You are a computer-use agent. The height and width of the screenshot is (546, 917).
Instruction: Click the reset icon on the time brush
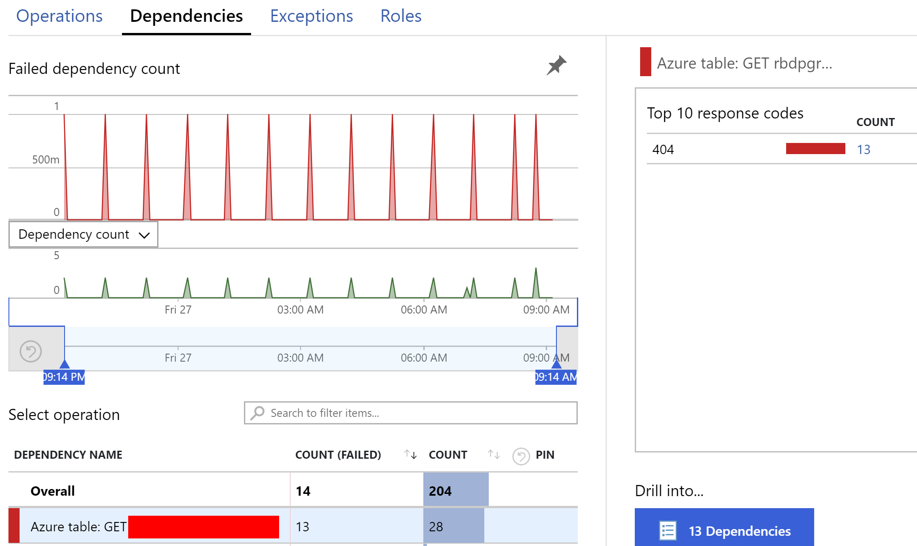point(30,351)
